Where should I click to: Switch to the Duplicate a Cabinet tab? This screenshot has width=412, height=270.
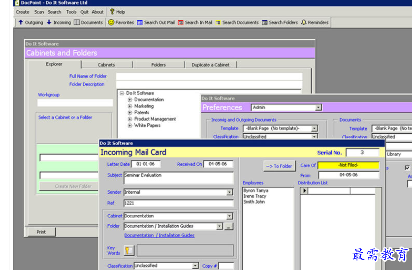click(211, 65)
